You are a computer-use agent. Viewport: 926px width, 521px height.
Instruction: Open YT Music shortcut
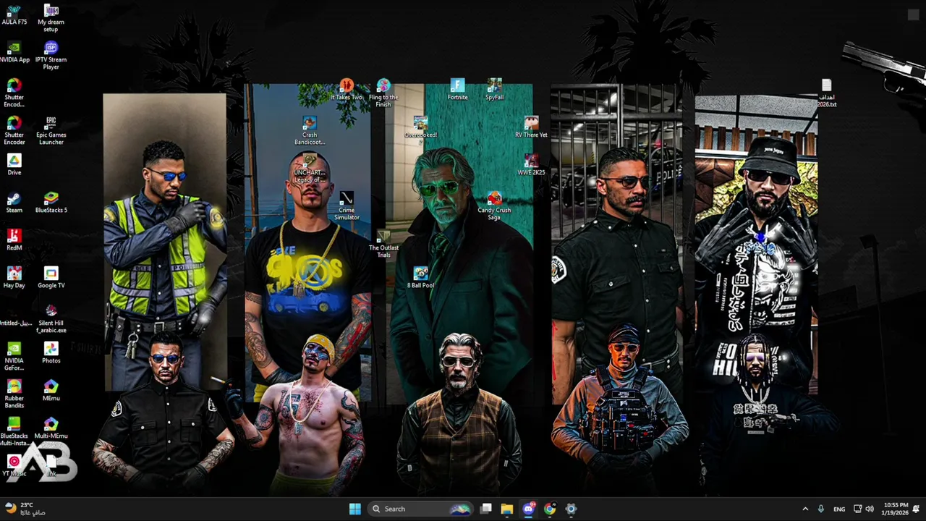coord(14,466)
